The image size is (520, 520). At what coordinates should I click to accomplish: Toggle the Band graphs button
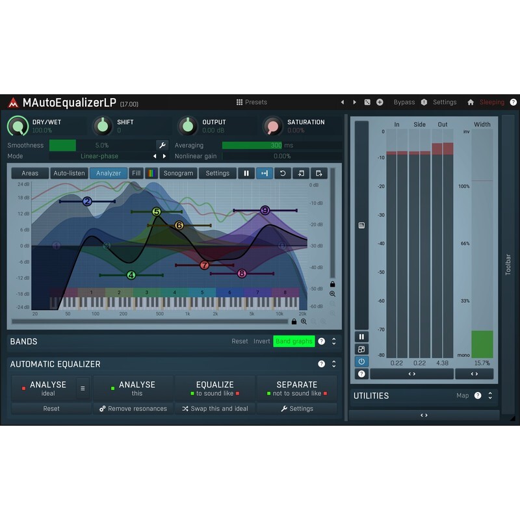click(294, 341)
